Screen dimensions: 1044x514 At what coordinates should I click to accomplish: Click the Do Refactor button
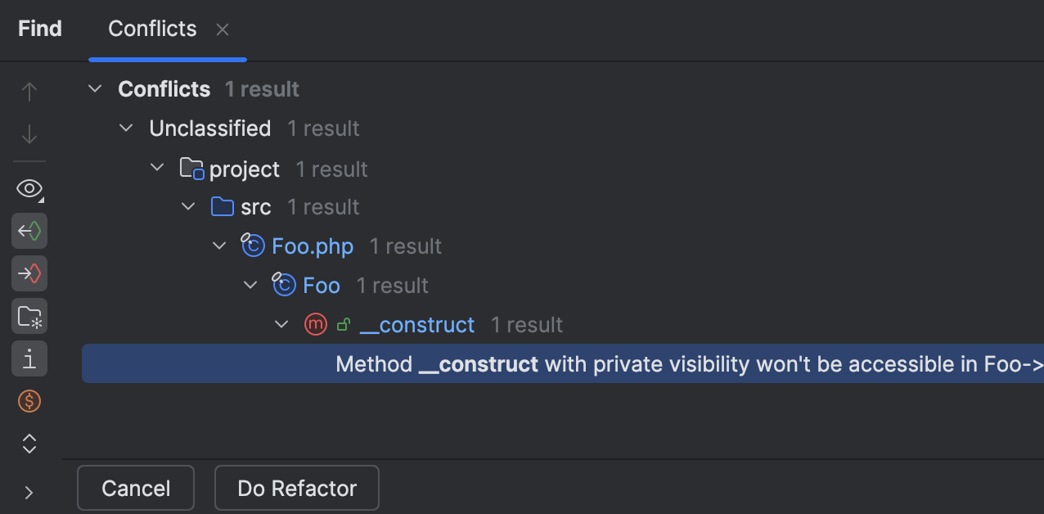click(296, 488)
